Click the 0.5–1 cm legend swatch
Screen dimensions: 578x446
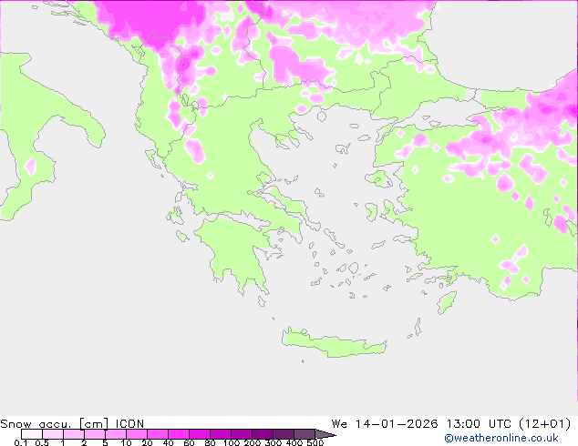(x=53, y=434)
